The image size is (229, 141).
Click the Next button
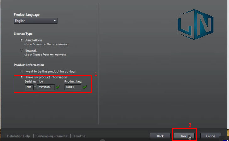tap(184, 136)
